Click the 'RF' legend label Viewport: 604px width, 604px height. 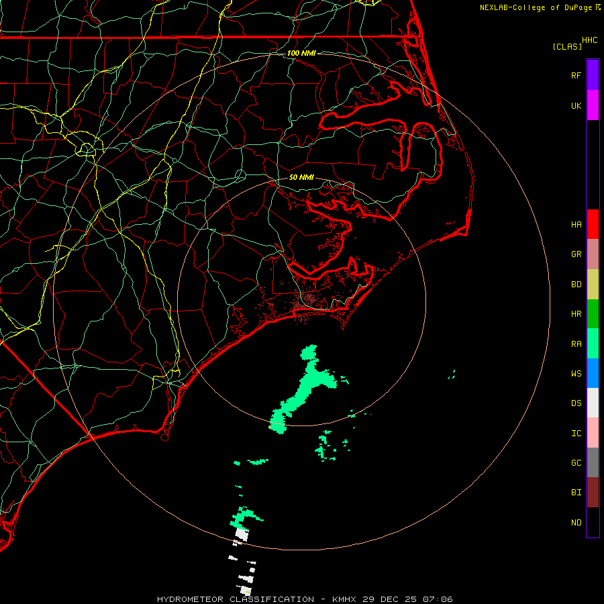click(576, 75)
